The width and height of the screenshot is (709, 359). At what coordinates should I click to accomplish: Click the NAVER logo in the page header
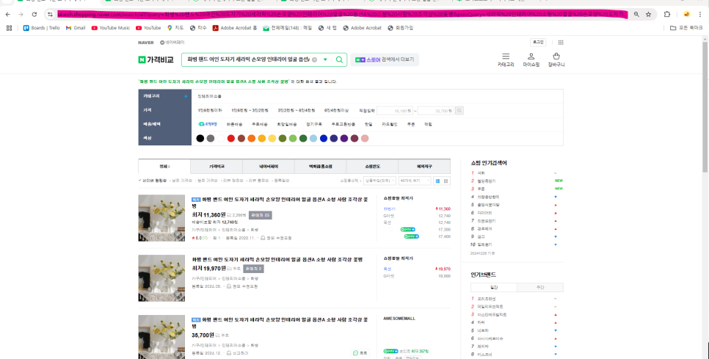146,43
